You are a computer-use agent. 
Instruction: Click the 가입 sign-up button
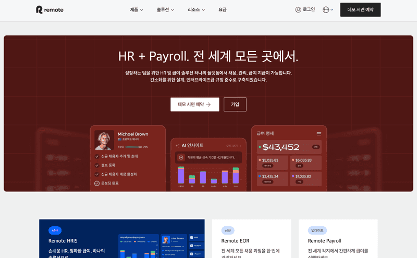coord(235,105)
